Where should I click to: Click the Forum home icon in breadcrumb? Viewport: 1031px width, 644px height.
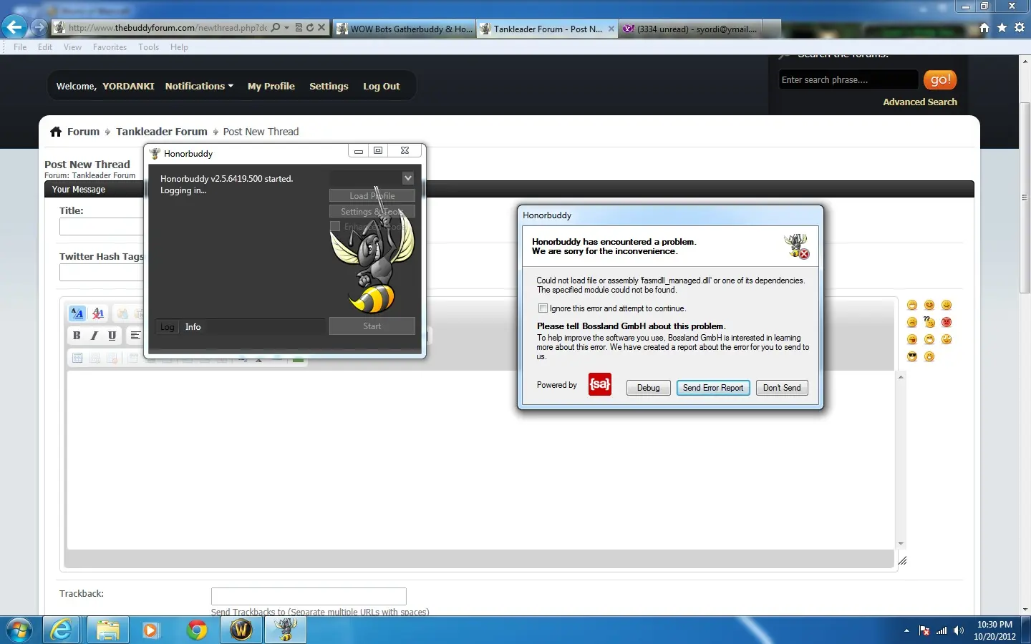click(x=56, y=132)
